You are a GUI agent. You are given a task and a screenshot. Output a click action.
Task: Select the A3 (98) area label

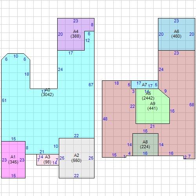pos(47,160)
